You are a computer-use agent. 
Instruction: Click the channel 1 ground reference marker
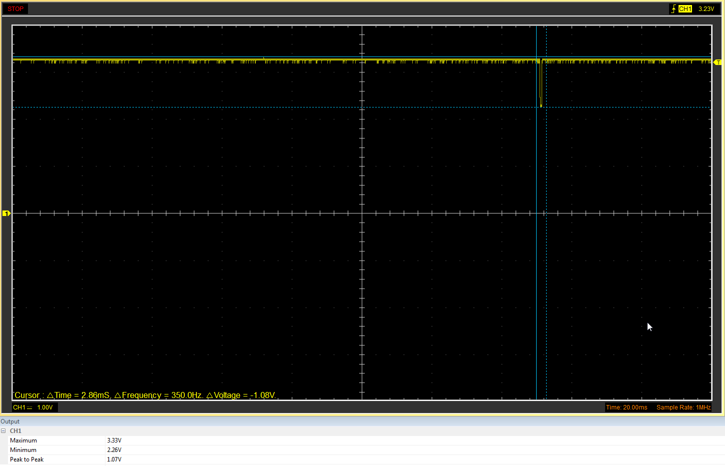pos(6,213)
